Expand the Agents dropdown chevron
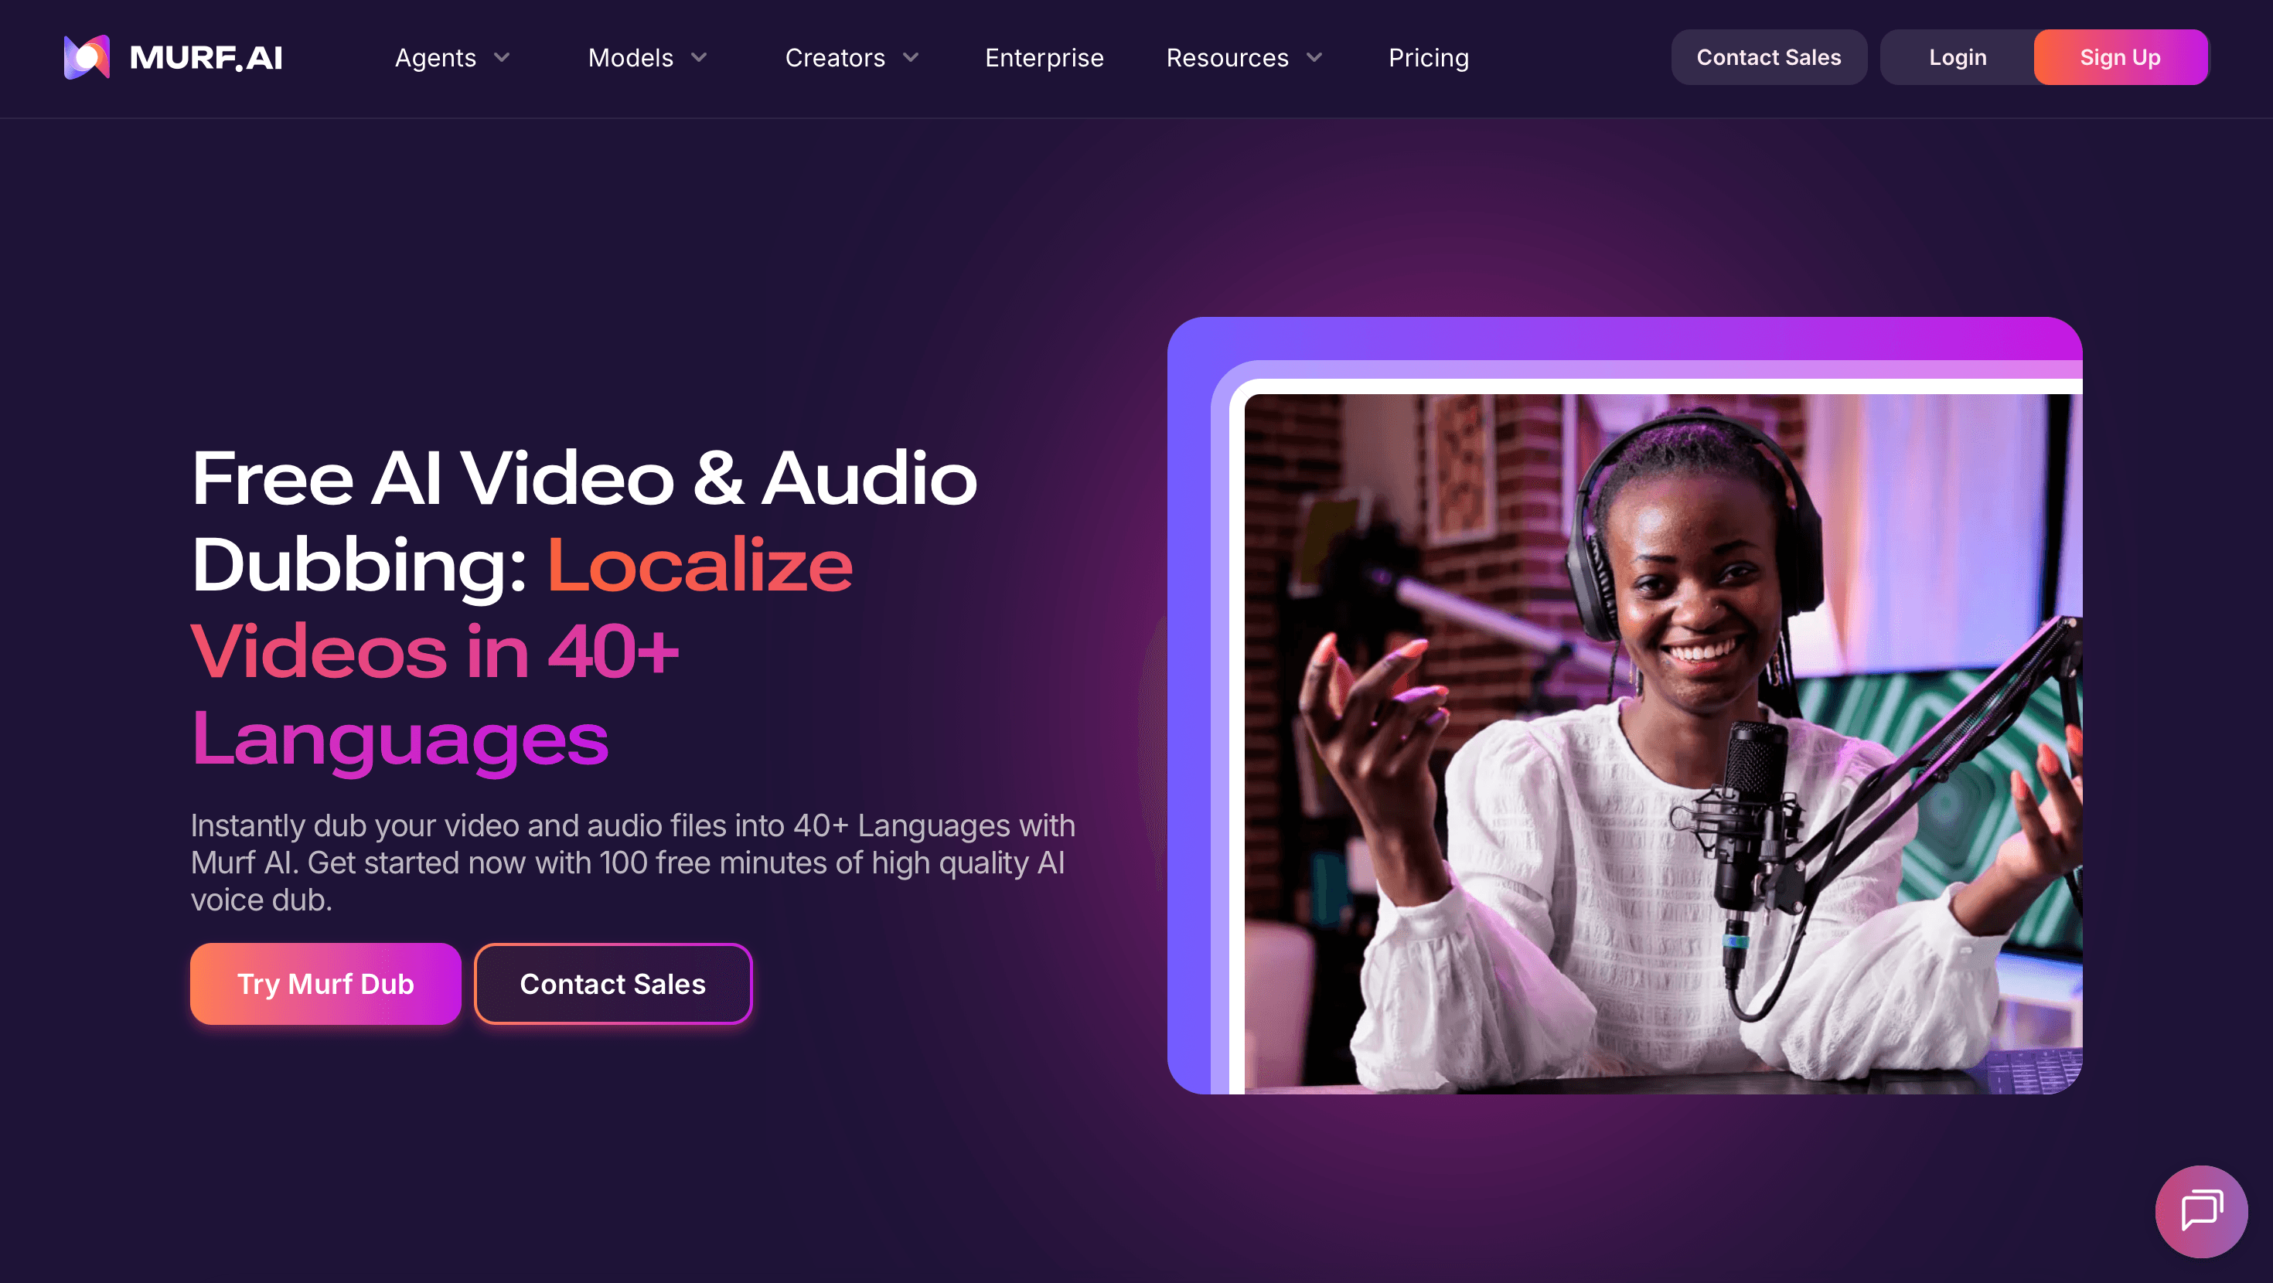Screen dimensions: 2273x1283 pyautogui.click(x=502, y=58)
